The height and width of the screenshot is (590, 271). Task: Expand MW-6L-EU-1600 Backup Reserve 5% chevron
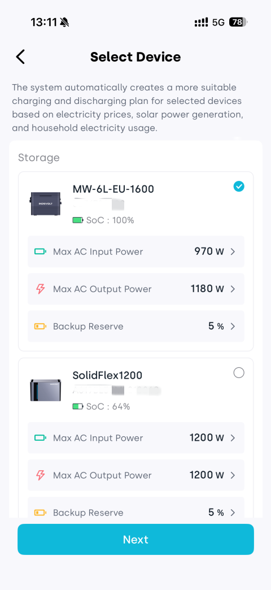233,326
